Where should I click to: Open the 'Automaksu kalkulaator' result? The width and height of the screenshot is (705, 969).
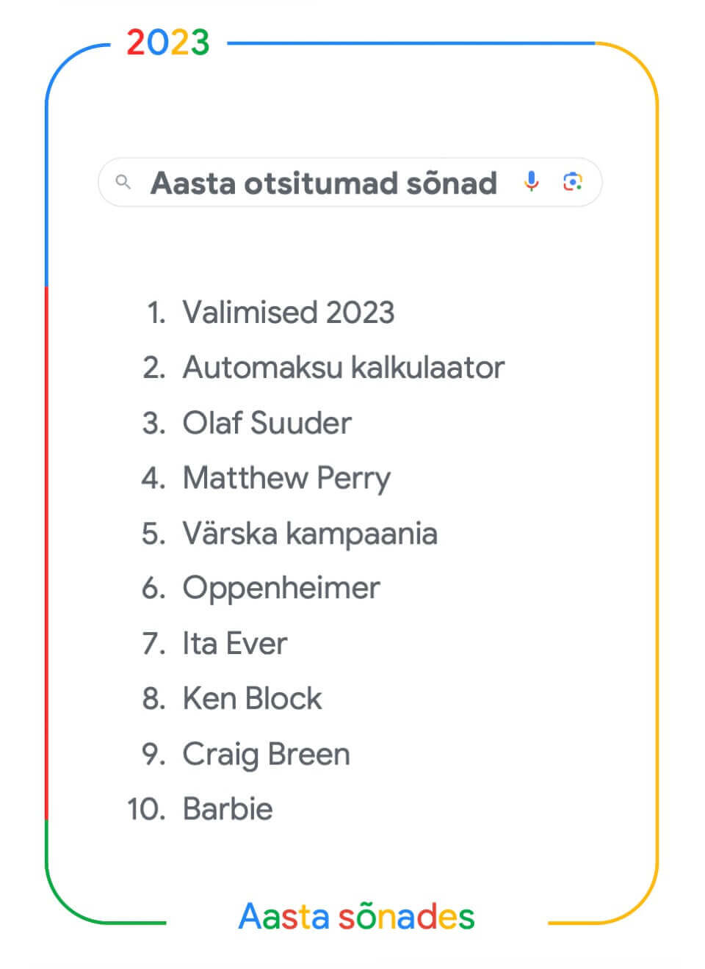point(344,367)
